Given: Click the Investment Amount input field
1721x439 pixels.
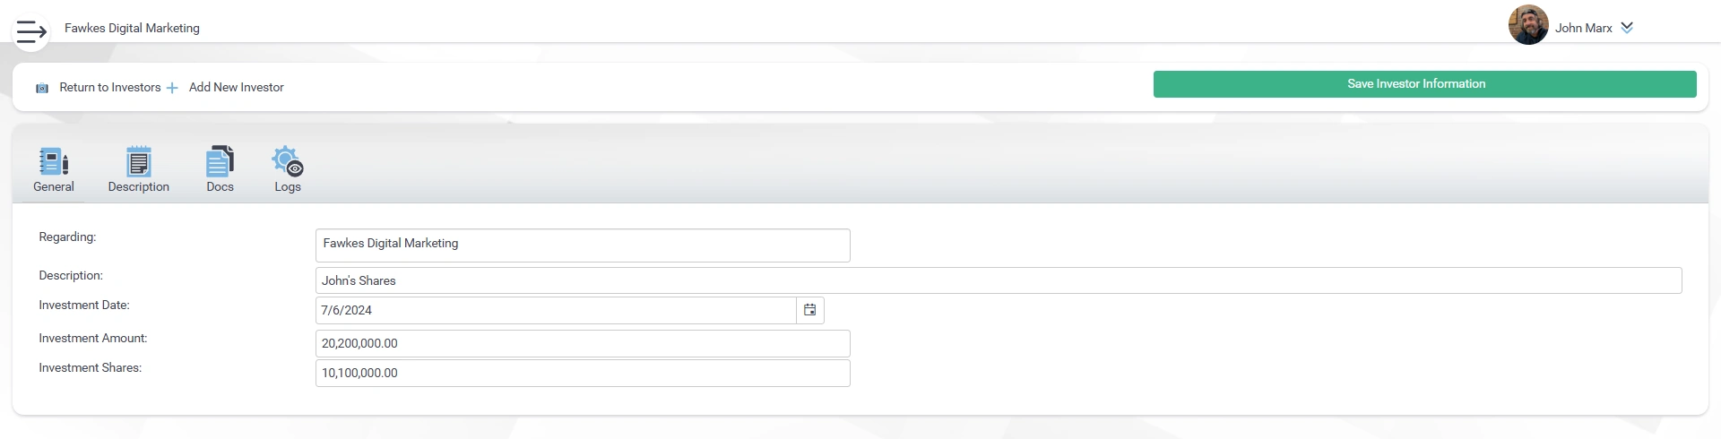Looking at the screenshot, I should pos(583,343).
